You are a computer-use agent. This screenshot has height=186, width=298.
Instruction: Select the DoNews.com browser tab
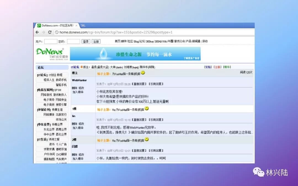[x=57, y=25]
